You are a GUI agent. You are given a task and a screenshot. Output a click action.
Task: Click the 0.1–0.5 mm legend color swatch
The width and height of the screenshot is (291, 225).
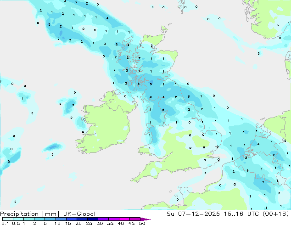tap(8, 219)
